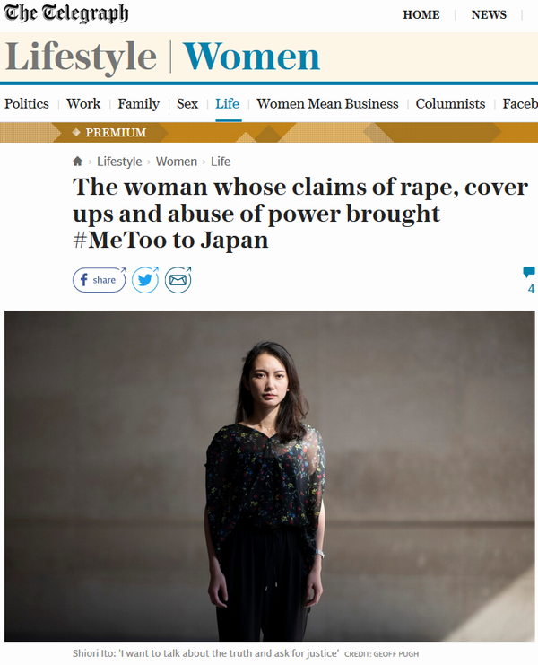Screen dimensions: 538x665
Task: Open the Shiori Ito article photo
Action: pos(269,476)
